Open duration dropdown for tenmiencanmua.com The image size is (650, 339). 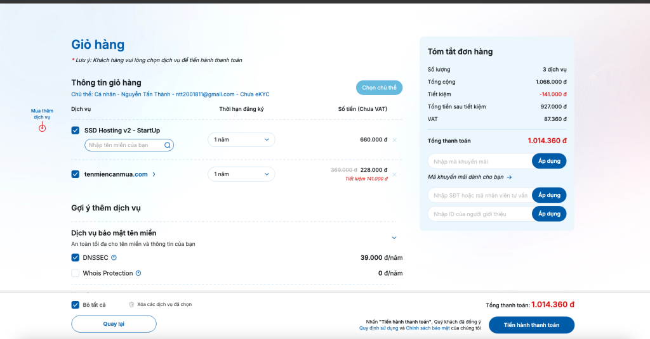pos(241,174)
